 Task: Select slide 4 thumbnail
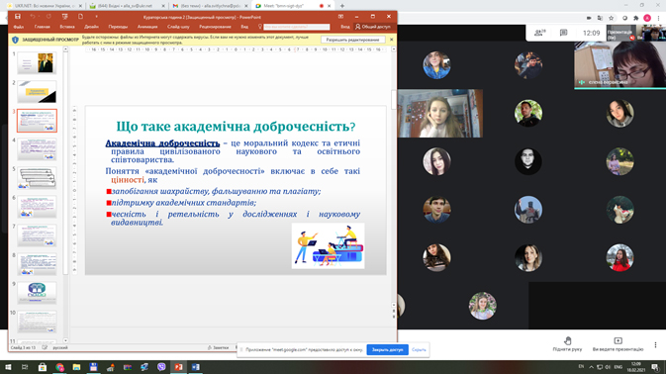(37, 149)
